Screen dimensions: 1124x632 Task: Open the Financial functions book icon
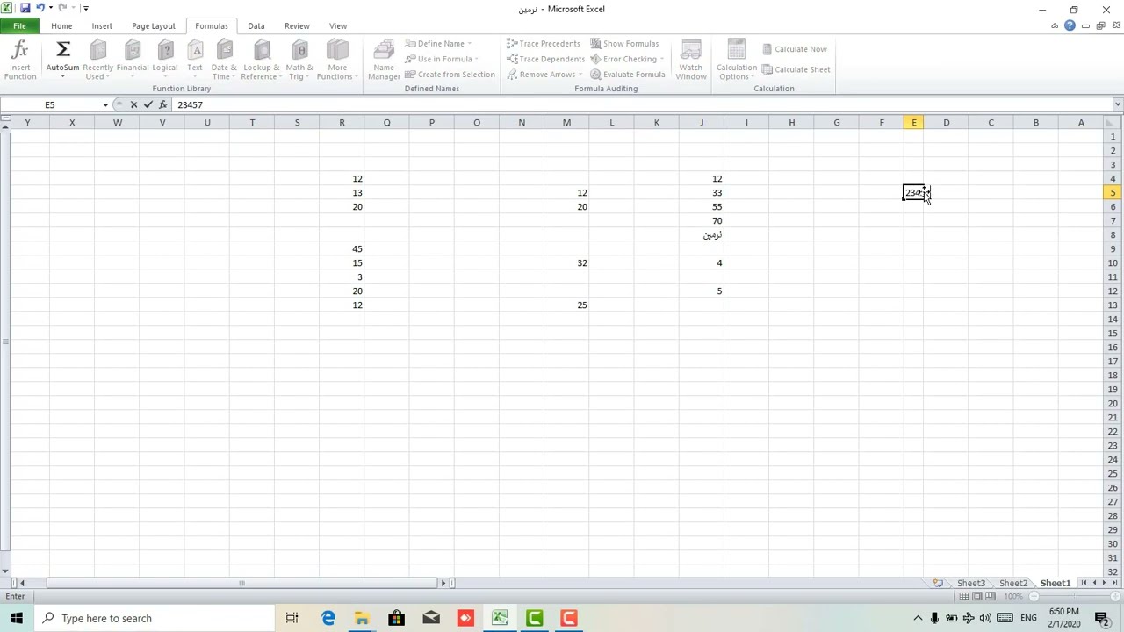(133, 51)
